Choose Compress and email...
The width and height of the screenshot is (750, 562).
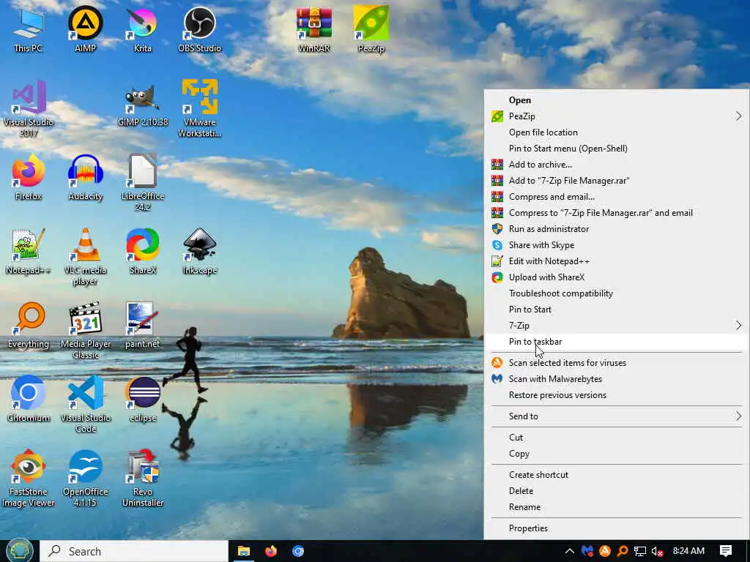point(617,197)
